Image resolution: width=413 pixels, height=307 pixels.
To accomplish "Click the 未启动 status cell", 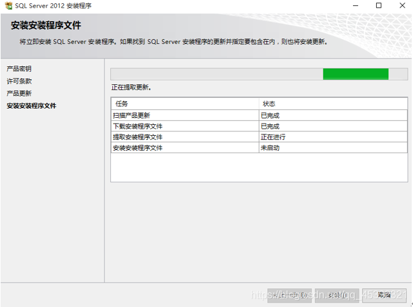I will pyautogui.click(x=333, y=148).
